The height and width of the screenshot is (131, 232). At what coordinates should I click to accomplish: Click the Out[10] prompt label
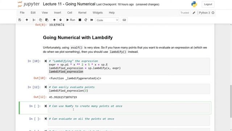[x=40, y=78]
